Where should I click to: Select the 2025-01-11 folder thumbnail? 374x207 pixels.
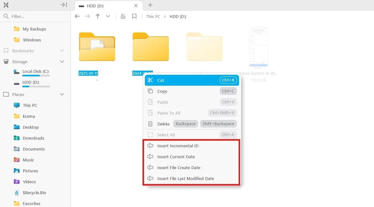click(x=97, y=47)
